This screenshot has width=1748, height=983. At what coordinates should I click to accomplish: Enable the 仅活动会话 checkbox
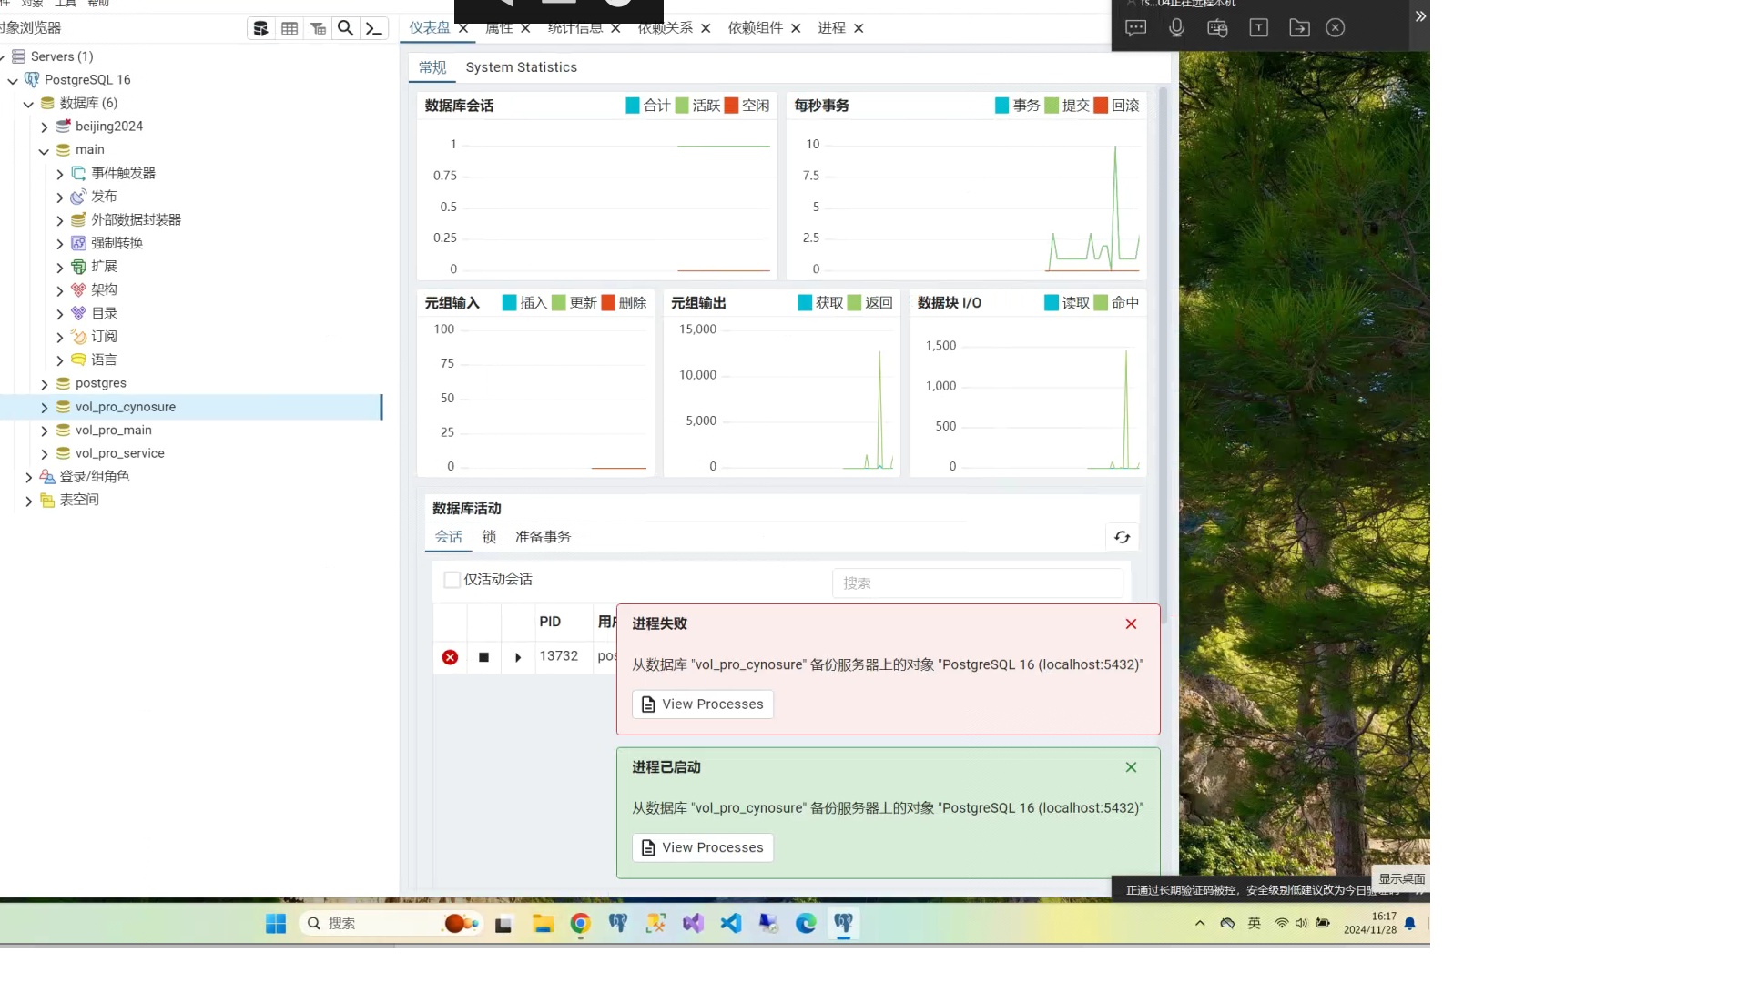click(x=452, y=580)
